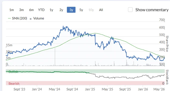Click the 300 share price tick
170x91 pixels.
[162, 49]
